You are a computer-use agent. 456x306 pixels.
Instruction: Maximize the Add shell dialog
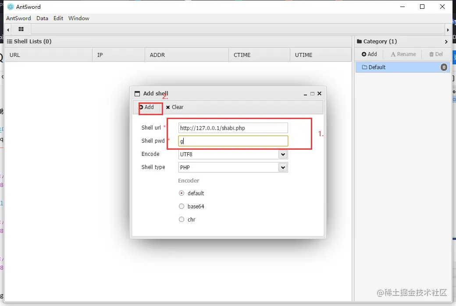(x=312, y=94)
